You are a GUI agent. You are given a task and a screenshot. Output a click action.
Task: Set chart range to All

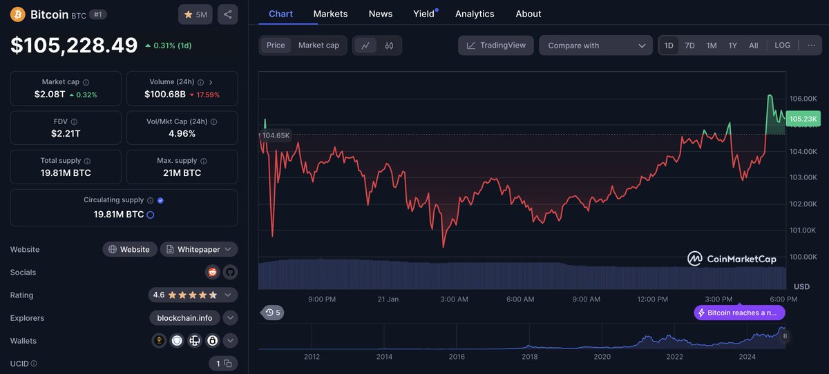(x=753, y=45)
